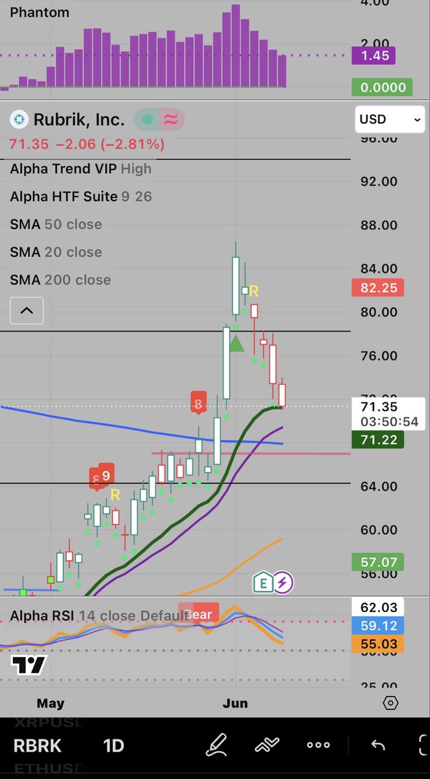Click the May date label
Image resolution: width=430 pixels, height=779 pixels.
[x=51, y=703]
